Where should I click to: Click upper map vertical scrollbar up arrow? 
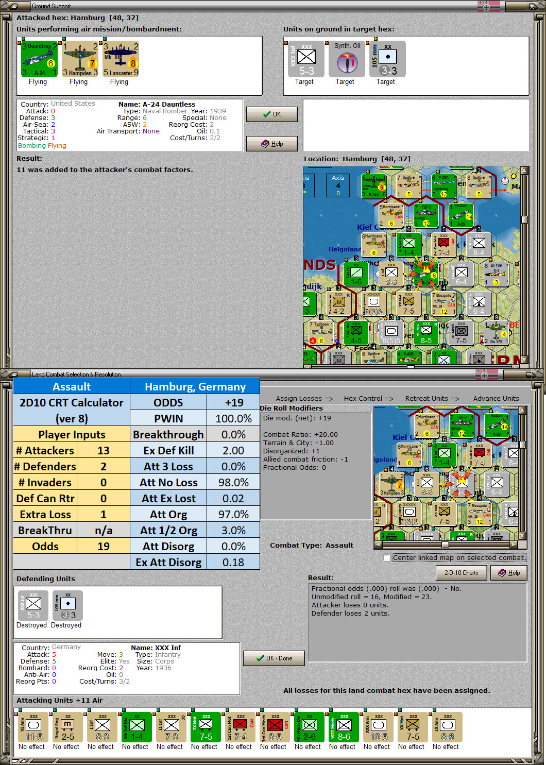[x=525, y=171]
